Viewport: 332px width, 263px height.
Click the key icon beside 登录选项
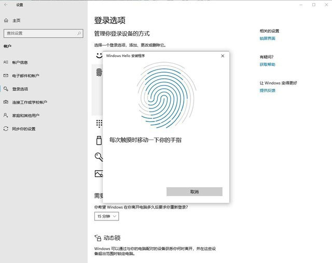[6, 89]
